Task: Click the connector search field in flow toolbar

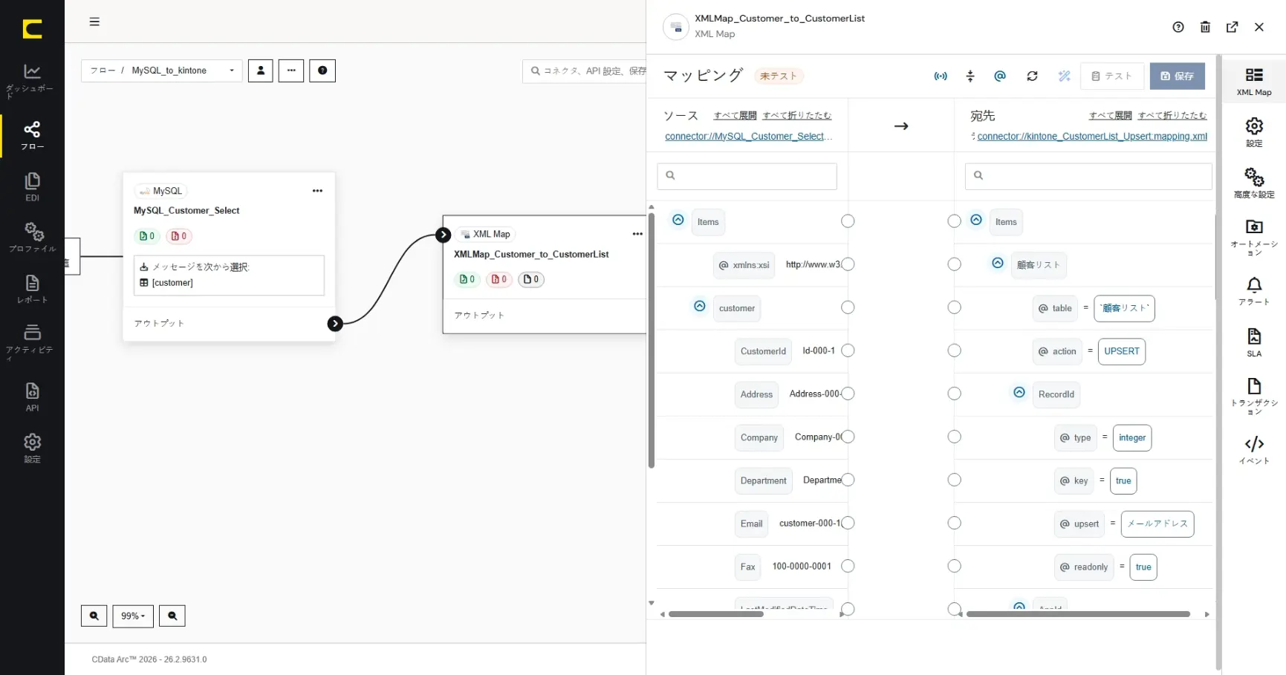Action: (x=585, y=71)
